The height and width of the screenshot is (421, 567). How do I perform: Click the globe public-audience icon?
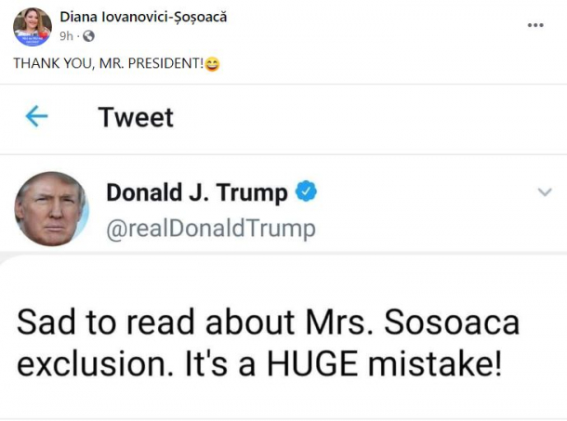[x=88, y=36]
